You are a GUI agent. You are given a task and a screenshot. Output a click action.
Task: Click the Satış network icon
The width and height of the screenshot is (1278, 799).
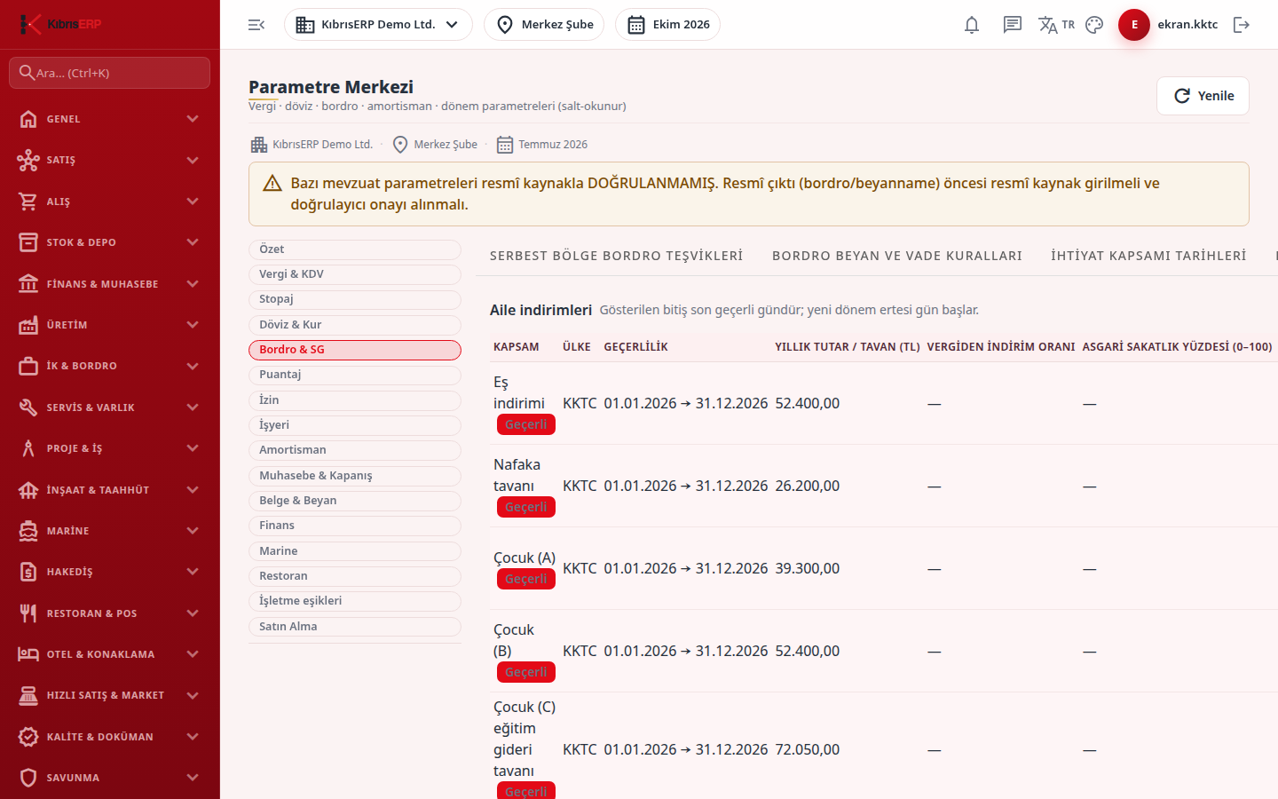(28, 160)
